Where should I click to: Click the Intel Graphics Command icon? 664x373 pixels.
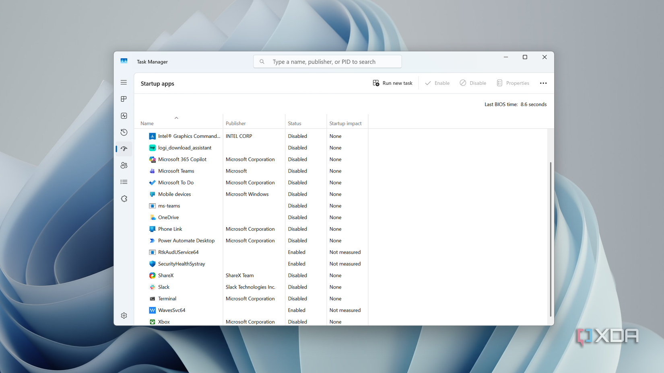click(x=152, y=136)
